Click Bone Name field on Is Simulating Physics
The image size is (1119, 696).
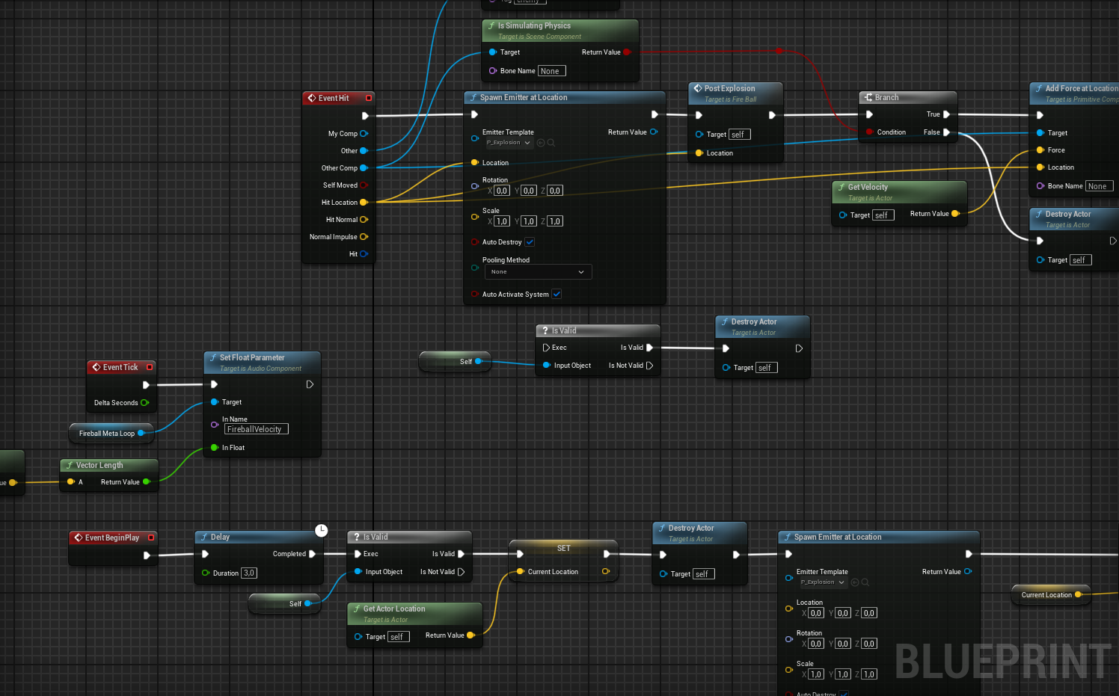(551, 71)
